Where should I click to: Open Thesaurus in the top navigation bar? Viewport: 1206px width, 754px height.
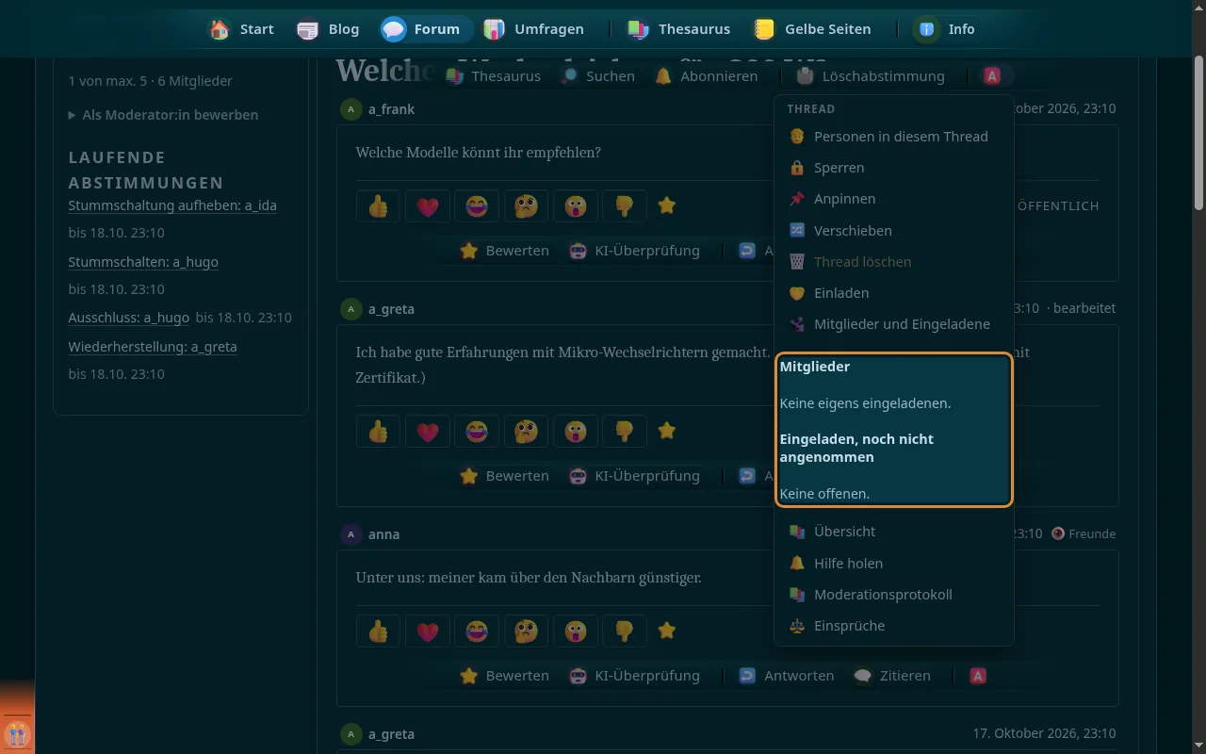pos(679,29)
